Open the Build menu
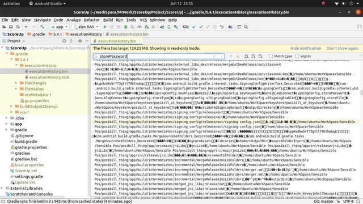 click(108, 20)
